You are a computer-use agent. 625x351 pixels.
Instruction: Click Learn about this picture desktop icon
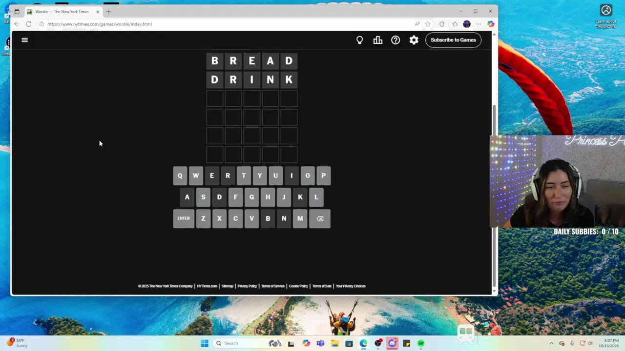point(606,16)
